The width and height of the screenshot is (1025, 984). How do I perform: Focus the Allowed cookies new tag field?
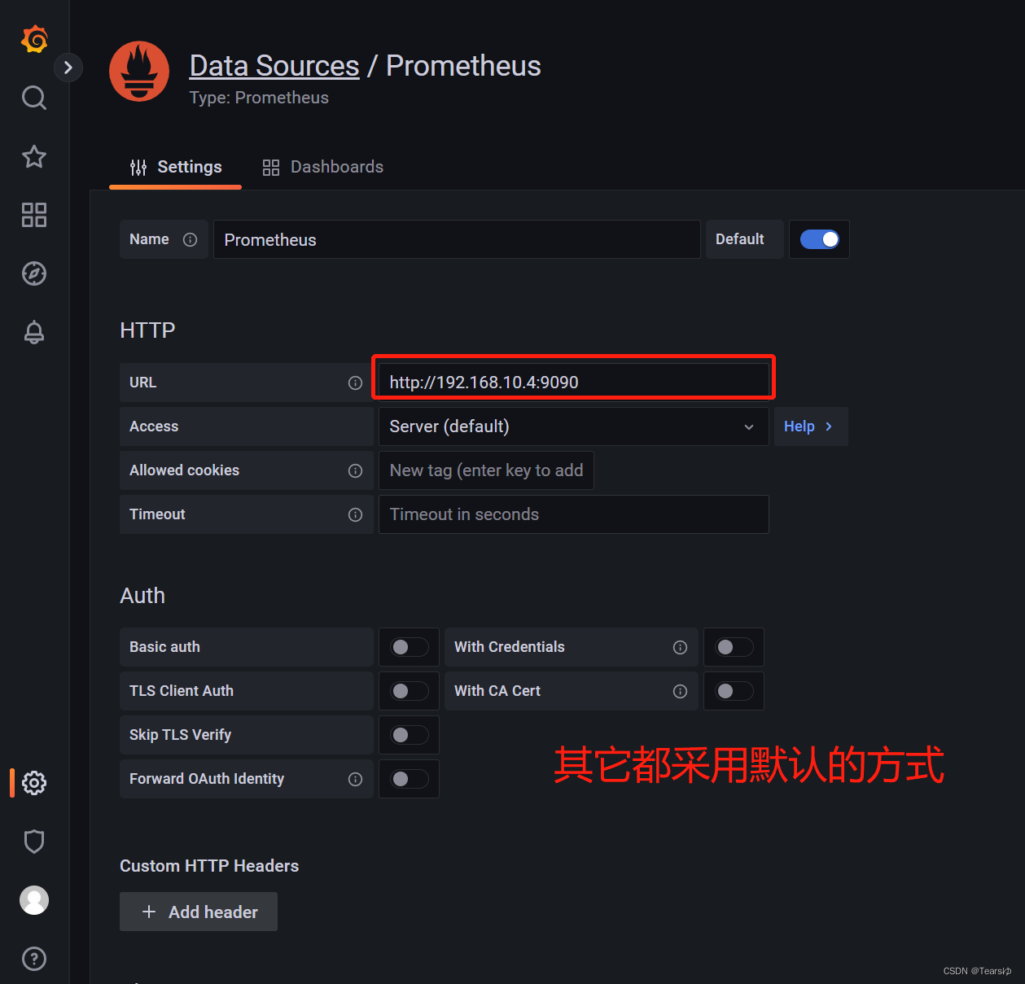(486, 470)
